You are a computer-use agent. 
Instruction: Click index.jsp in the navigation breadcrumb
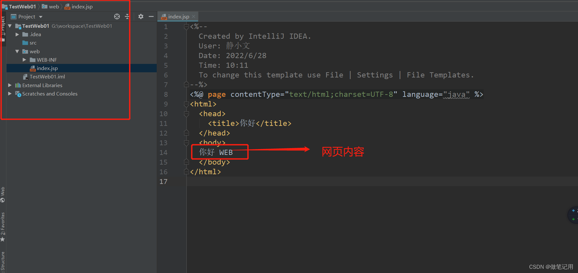[x=82, y=6]
